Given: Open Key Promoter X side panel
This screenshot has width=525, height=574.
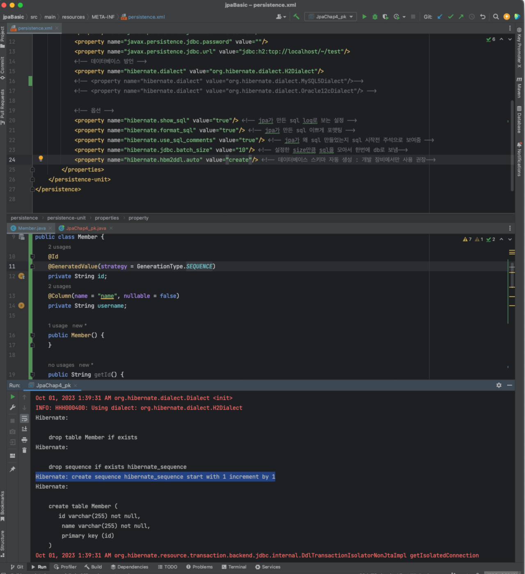Looking at the screenshot, I should pyautogui.click(x=519, y=48).
